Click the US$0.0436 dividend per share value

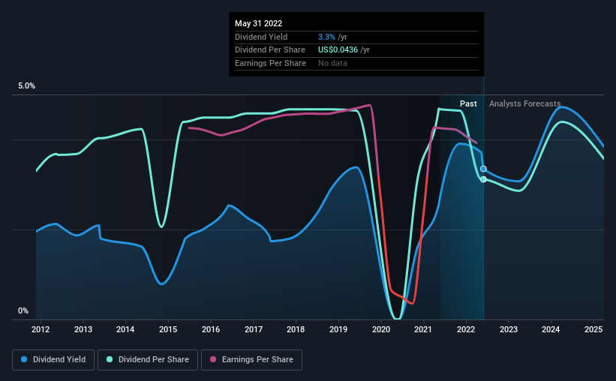click(x=338, y=50)
